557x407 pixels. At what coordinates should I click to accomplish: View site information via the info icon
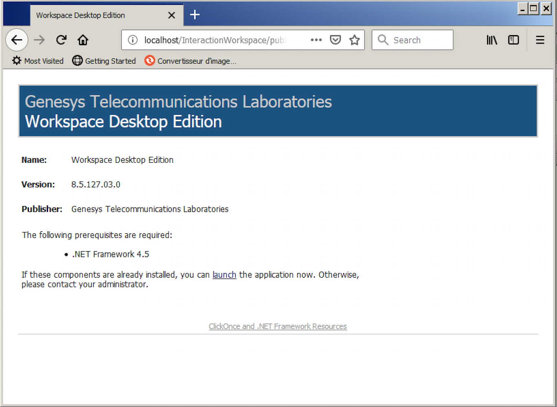[132, 40]
